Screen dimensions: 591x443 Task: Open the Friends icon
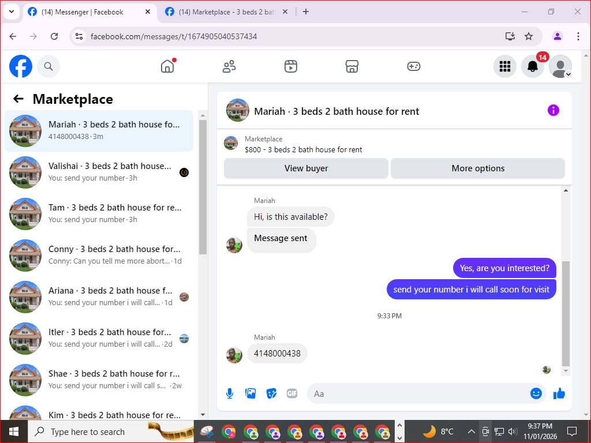coord(229,66)
